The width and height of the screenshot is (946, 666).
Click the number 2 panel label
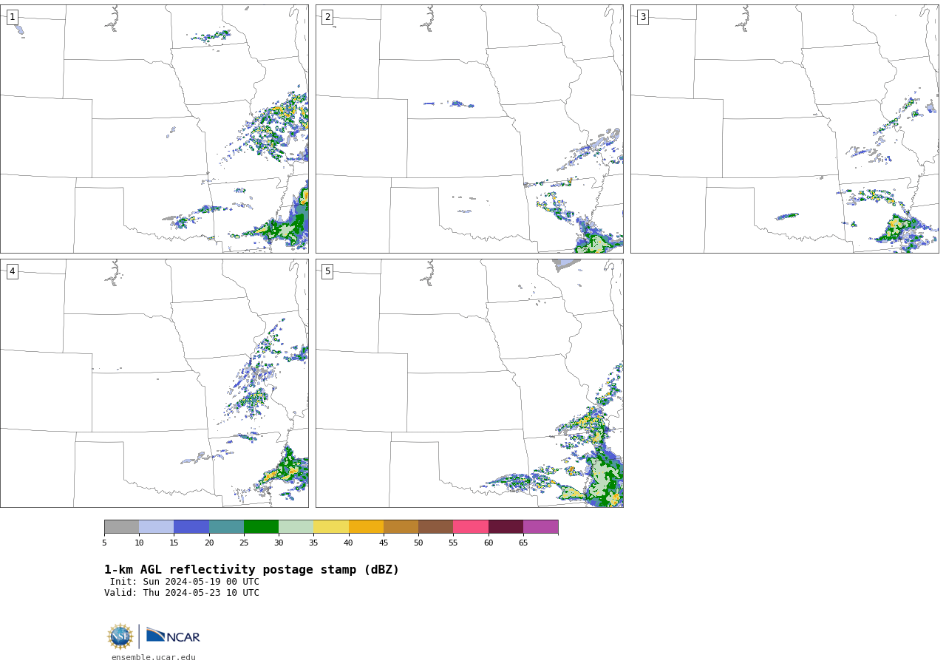click(327, 17)
